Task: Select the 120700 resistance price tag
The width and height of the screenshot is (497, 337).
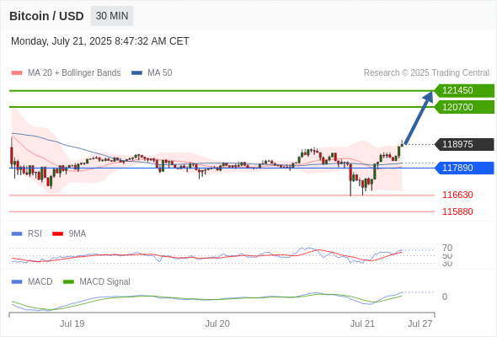Action: [x=464, y=107]
